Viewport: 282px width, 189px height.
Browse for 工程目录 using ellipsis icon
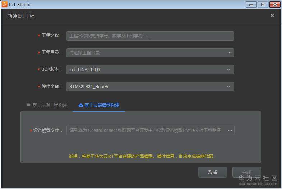[230, 53]
